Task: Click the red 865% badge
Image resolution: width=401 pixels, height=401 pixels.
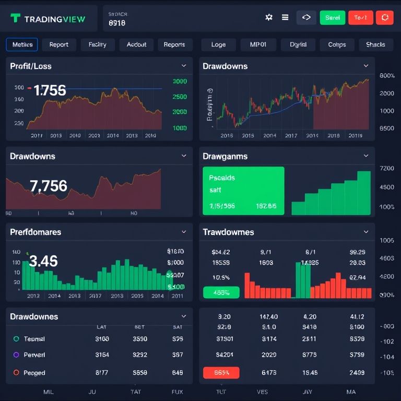Action: [221, 373]
